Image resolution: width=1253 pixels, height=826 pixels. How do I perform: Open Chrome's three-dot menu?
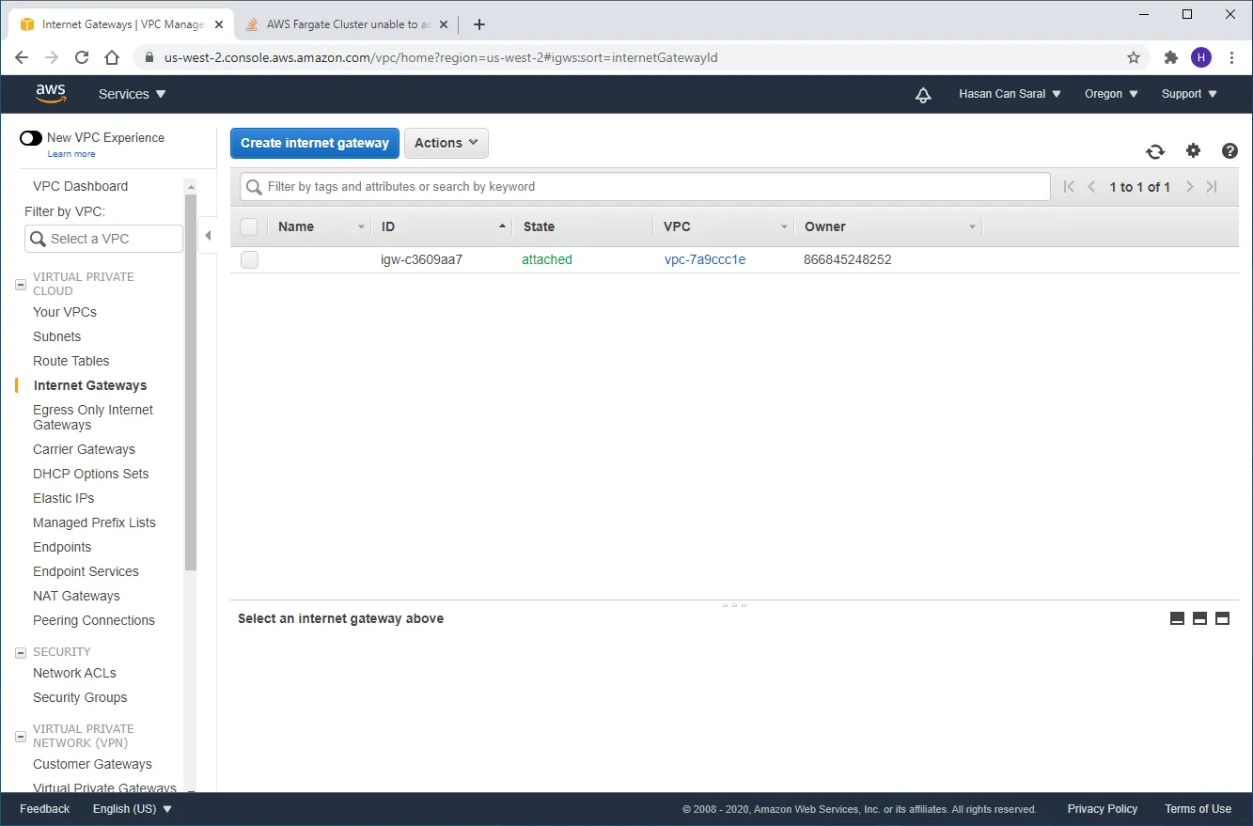1232,57
